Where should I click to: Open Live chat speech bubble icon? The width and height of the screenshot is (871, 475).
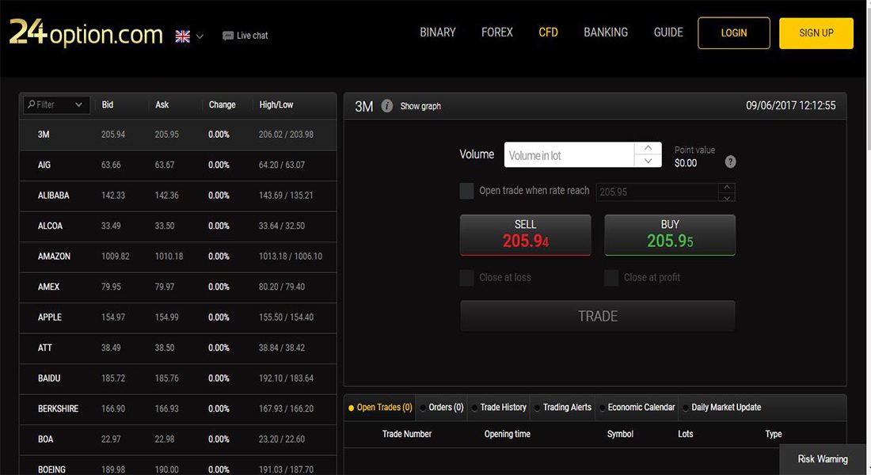pyautogui.click(x=228, y=36)
